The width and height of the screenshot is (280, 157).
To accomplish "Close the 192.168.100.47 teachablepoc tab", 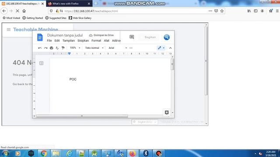I will coord(43,3).
